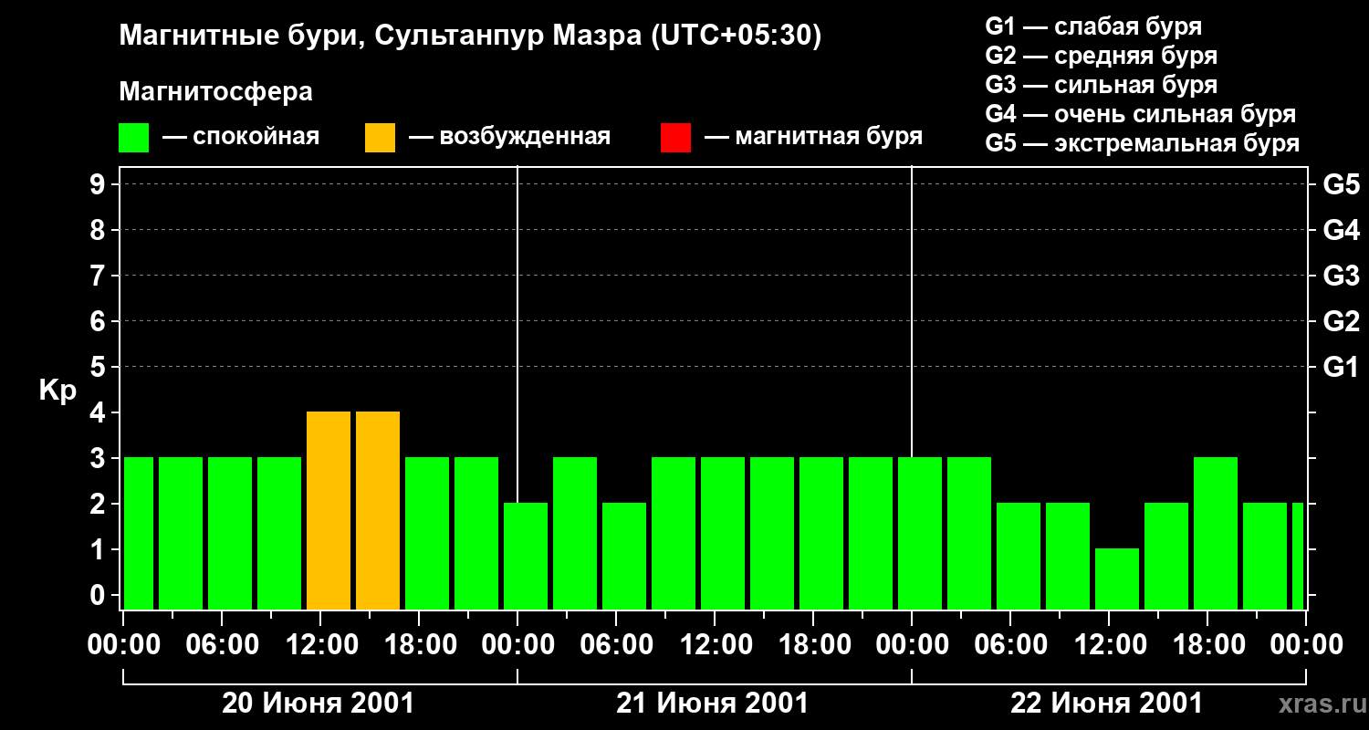Click the orange 'возбужденная' legend swatch
This screenshot has width=1369, height=730.
click(380, 138)
